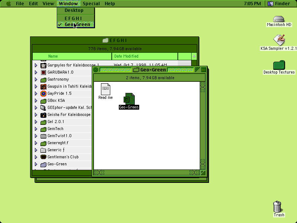This screenshot has height=223, width=297.
Task: Click the GBox KSA folder icon
Action: (x=43, y=101)
